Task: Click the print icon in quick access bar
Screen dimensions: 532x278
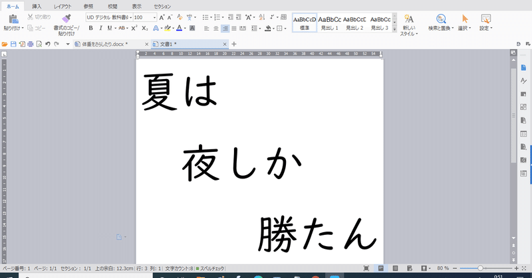Action: point(31,44)
